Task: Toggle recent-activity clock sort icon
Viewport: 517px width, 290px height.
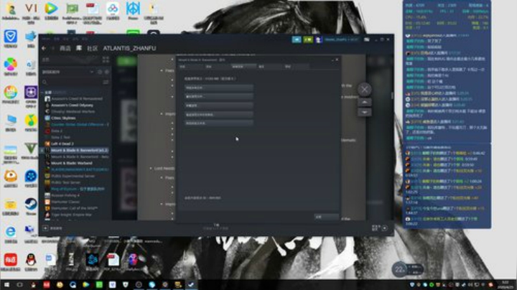Action: coord(100,72)
